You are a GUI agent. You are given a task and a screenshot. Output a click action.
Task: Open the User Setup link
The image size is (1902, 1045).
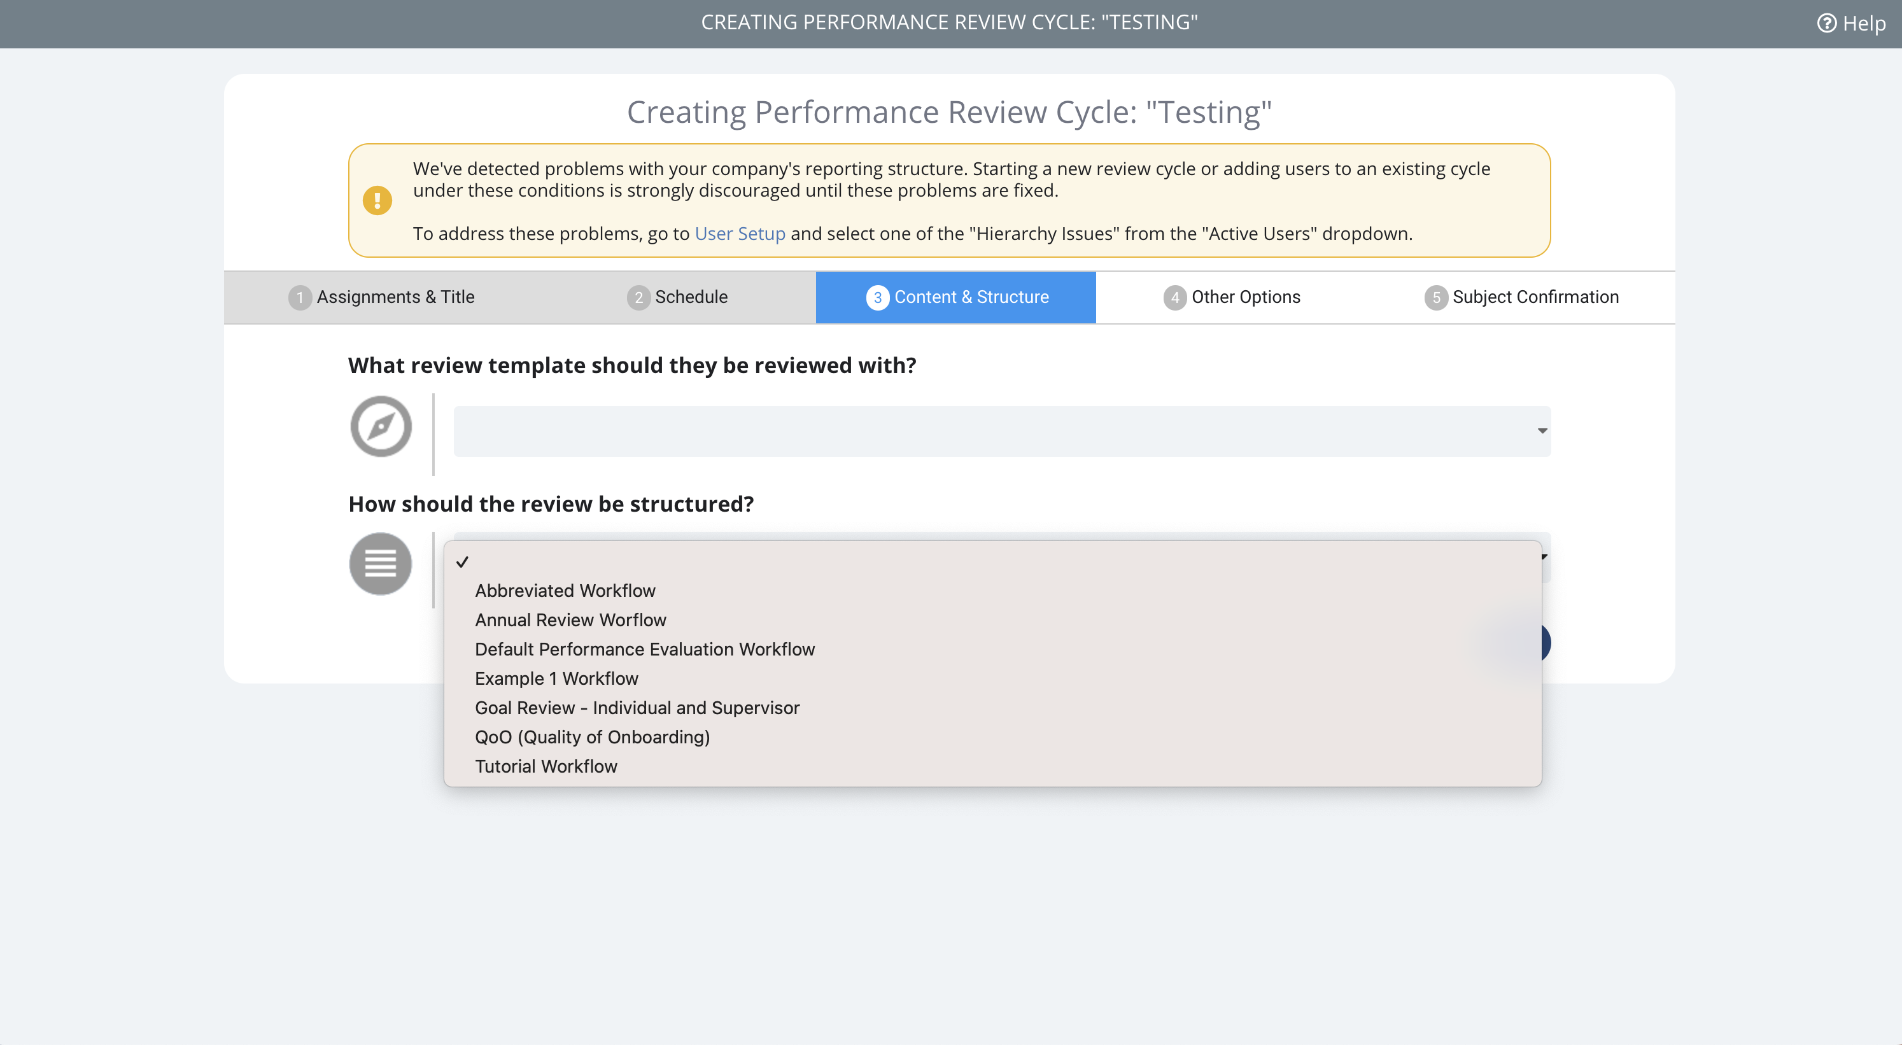click(x=740, y=233)
